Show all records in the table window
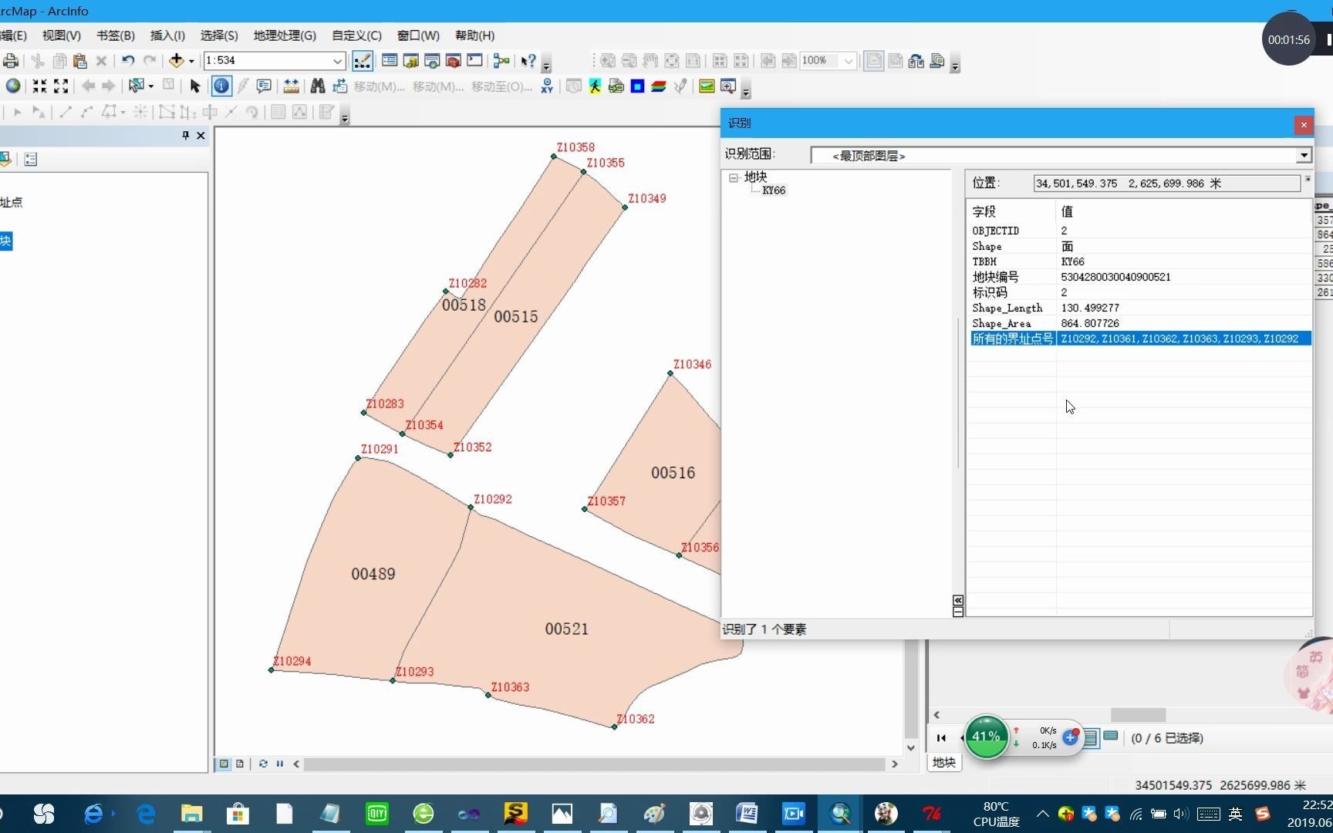Viewport: 1333px width, 833px height. (1090, 737)
